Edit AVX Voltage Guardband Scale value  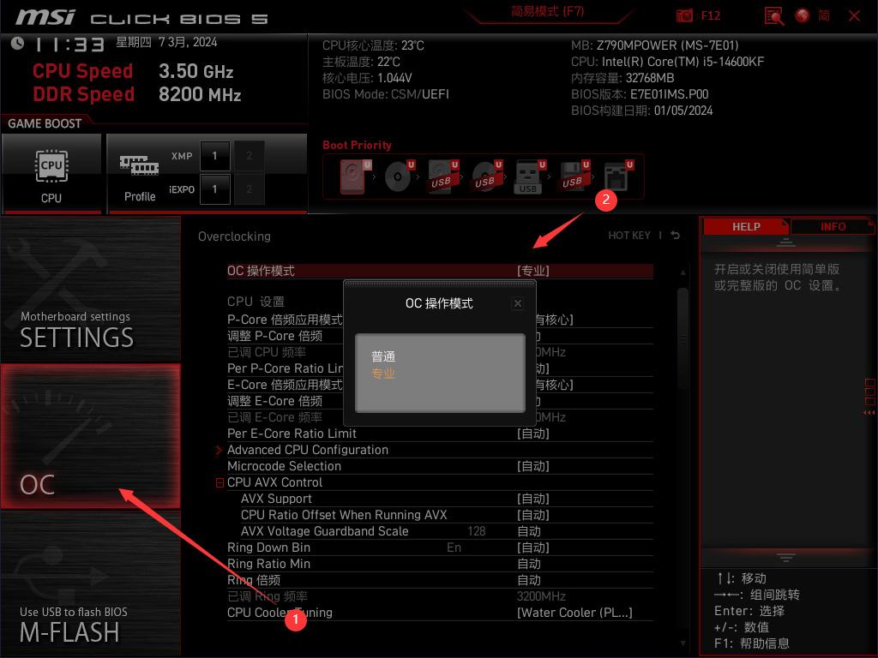pos(529,531)
